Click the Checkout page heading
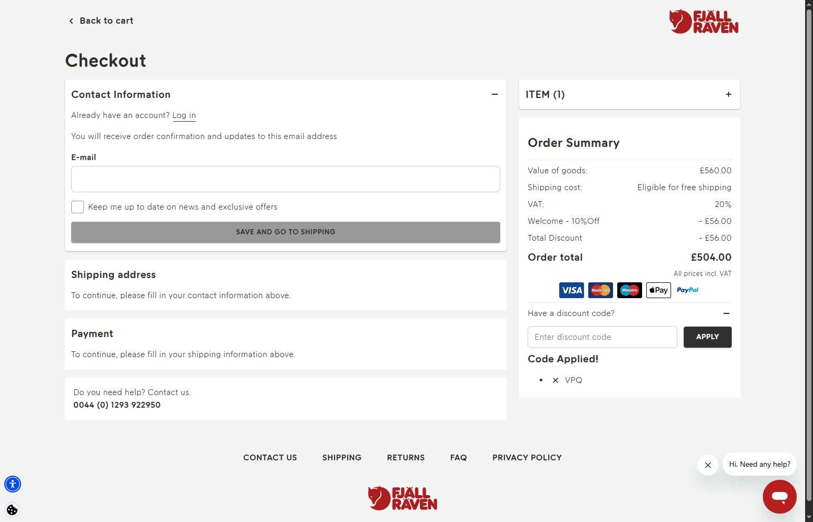 106,61
